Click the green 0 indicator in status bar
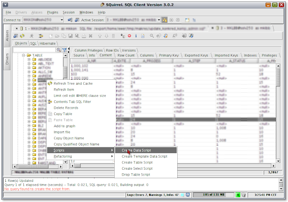The width and height of the screenshot is (288, 202). point(238,195)
